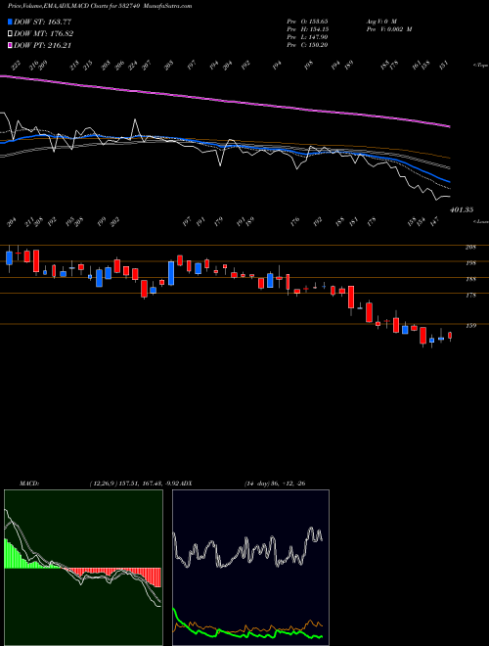489x646 pixels.
Task: Click the white DOW MT legend swatch
Action: (x=11, y=34)
